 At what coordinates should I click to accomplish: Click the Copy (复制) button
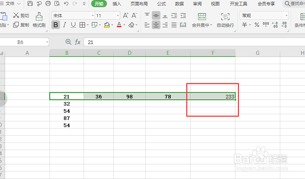pyautogui.click(x=21, y=25)
